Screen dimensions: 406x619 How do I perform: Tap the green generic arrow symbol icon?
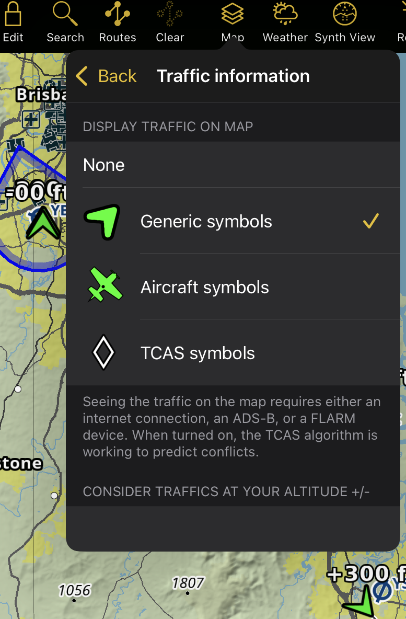[102, 222]
